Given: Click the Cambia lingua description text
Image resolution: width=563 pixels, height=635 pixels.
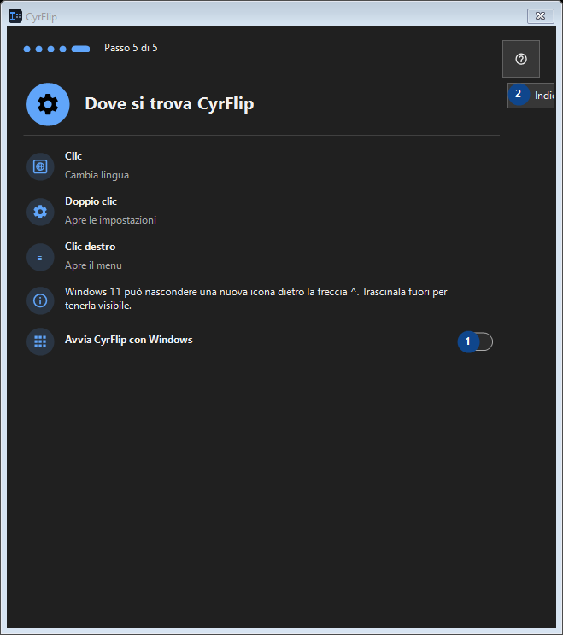Looking at the screenshot, I should click(97, 175).
